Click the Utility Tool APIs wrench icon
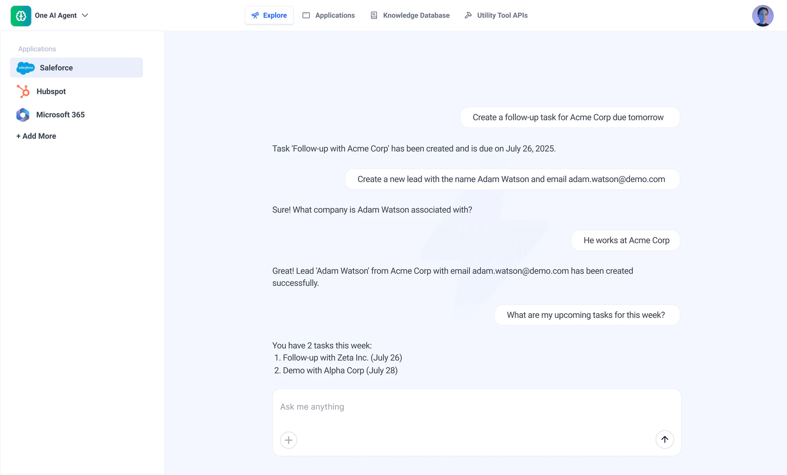This screenshot has width=787, height=475. pyautogui.click(x=468, y=15)
